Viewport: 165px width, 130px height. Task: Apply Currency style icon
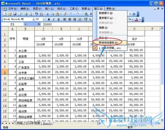point(85,19)
